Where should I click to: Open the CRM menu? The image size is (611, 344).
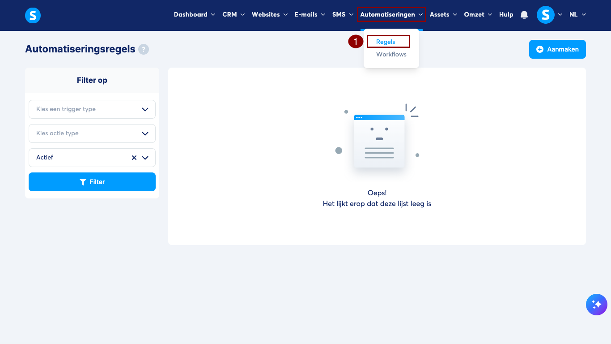click(233, 14)
